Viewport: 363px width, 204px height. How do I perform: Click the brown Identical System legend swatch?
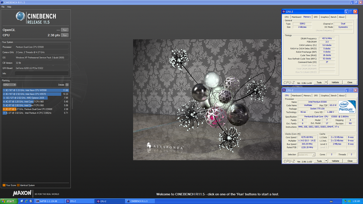(x=18, y=185)
